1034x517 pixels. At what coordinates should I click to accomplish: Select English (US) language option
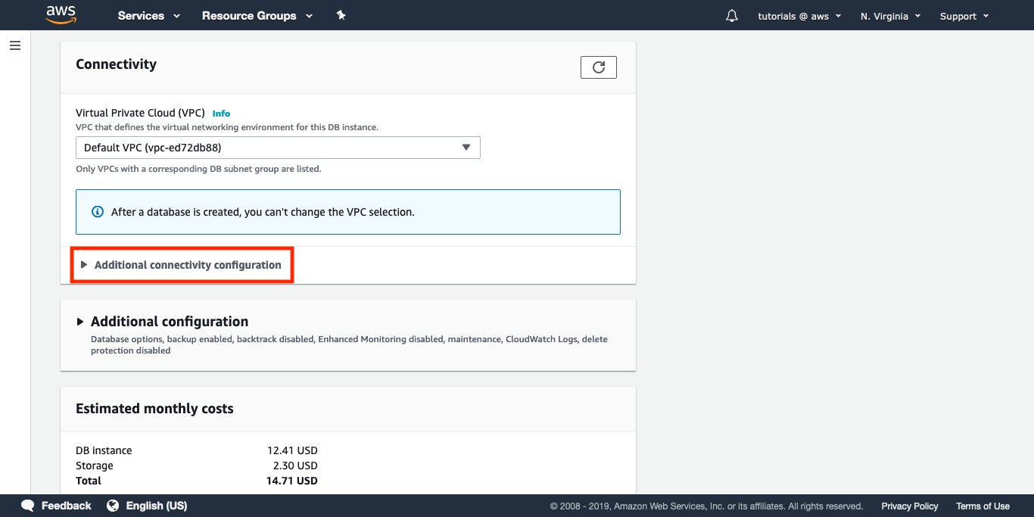click(x=156, y=506)
